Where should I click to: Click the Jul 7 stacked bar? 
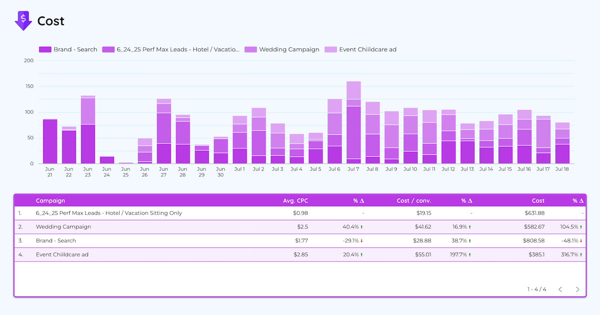pos(354,122)
